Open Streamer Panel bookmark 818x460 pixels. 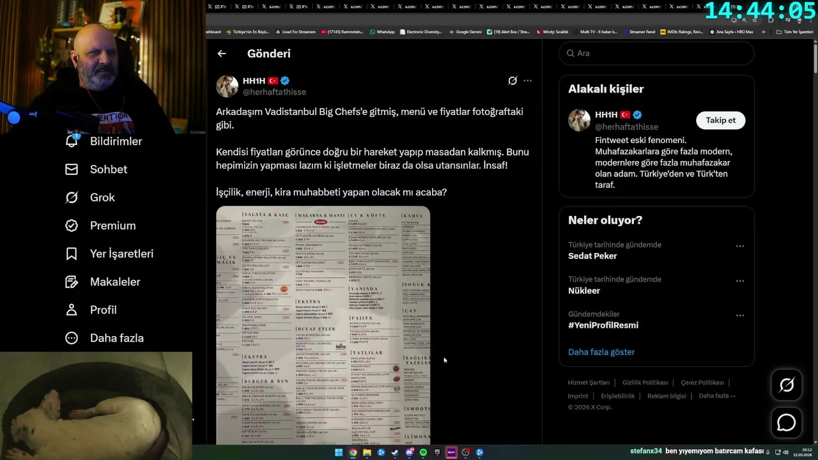coord(638,31)
